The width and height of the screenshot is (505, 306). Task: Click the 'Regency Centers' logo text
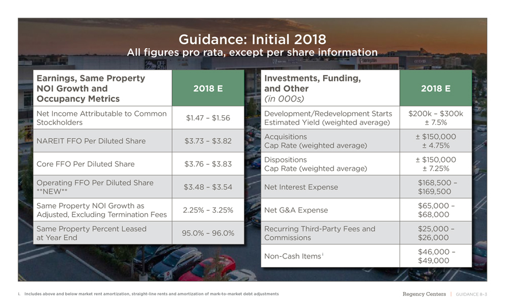[424, 294]
